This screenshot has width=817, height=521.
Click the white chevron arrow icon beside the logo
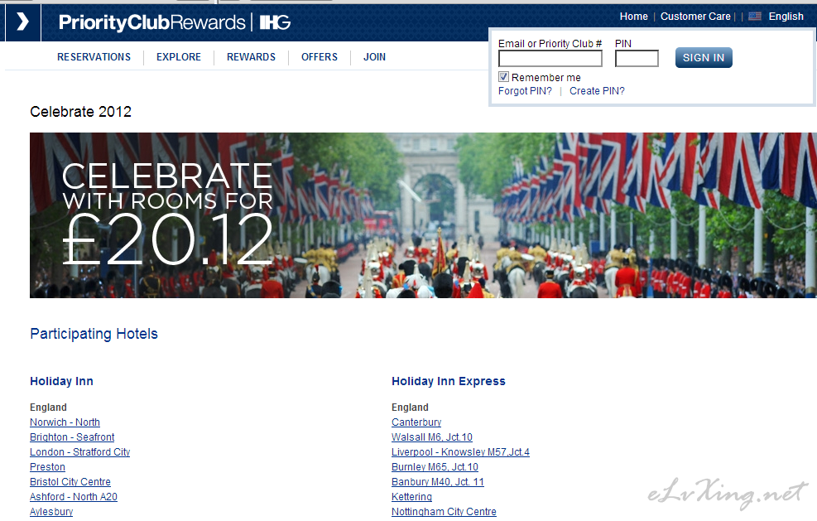pos(22,22)
